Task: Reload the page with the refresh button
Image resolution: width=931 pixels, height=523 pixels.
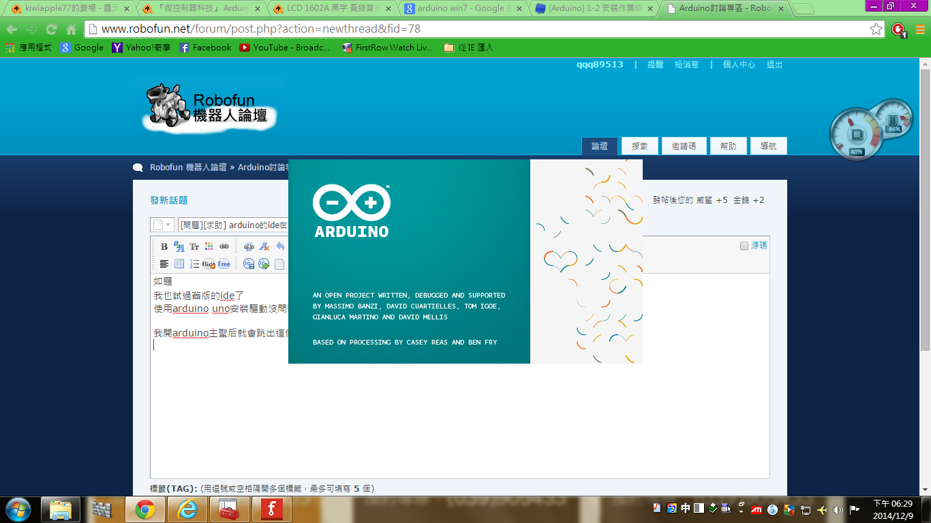Action: 51,29
